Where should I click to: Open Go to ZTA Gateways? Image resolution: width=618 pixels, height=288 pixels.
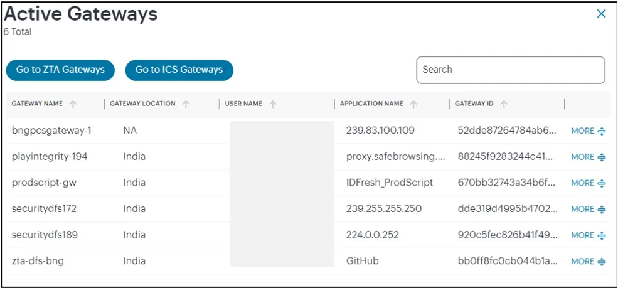pos(60,70)
